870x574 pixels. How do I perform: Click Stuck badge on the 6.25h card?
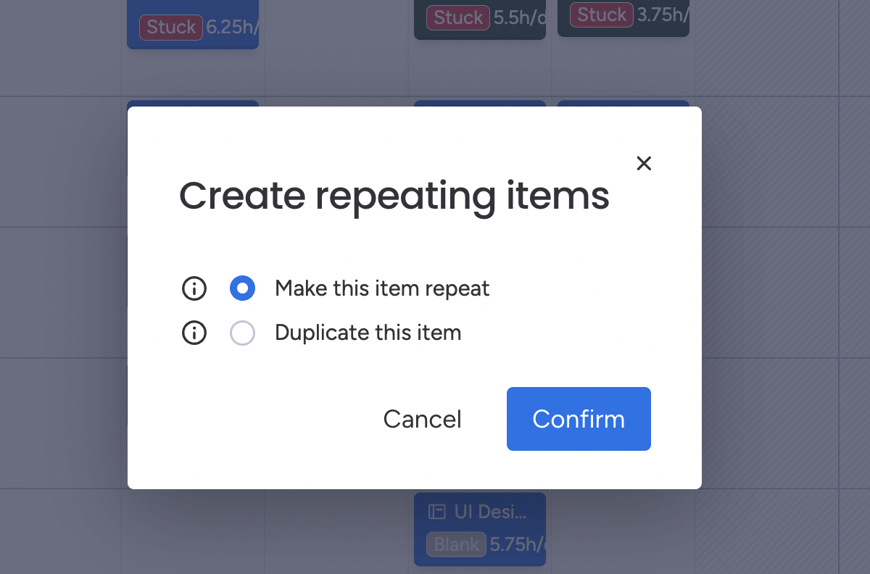click(x=171, y=28)
